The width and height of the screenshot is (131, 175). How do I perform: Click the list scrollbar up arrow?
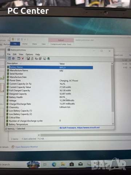[x=112, y=64]
